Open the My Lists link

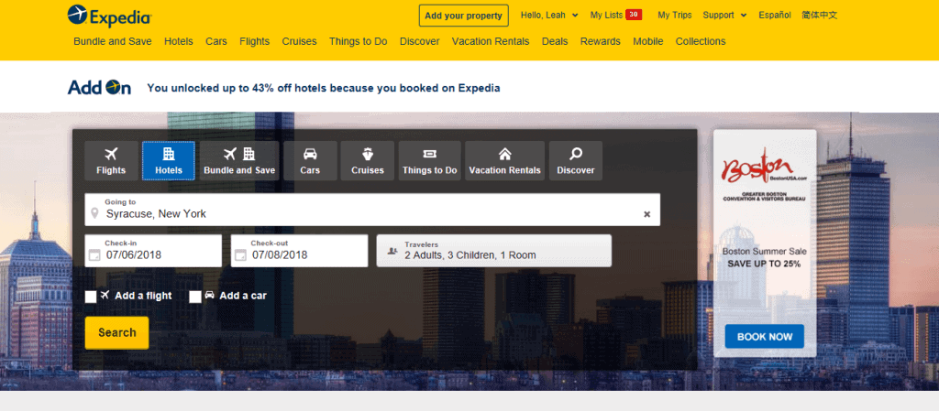[606, 16]
